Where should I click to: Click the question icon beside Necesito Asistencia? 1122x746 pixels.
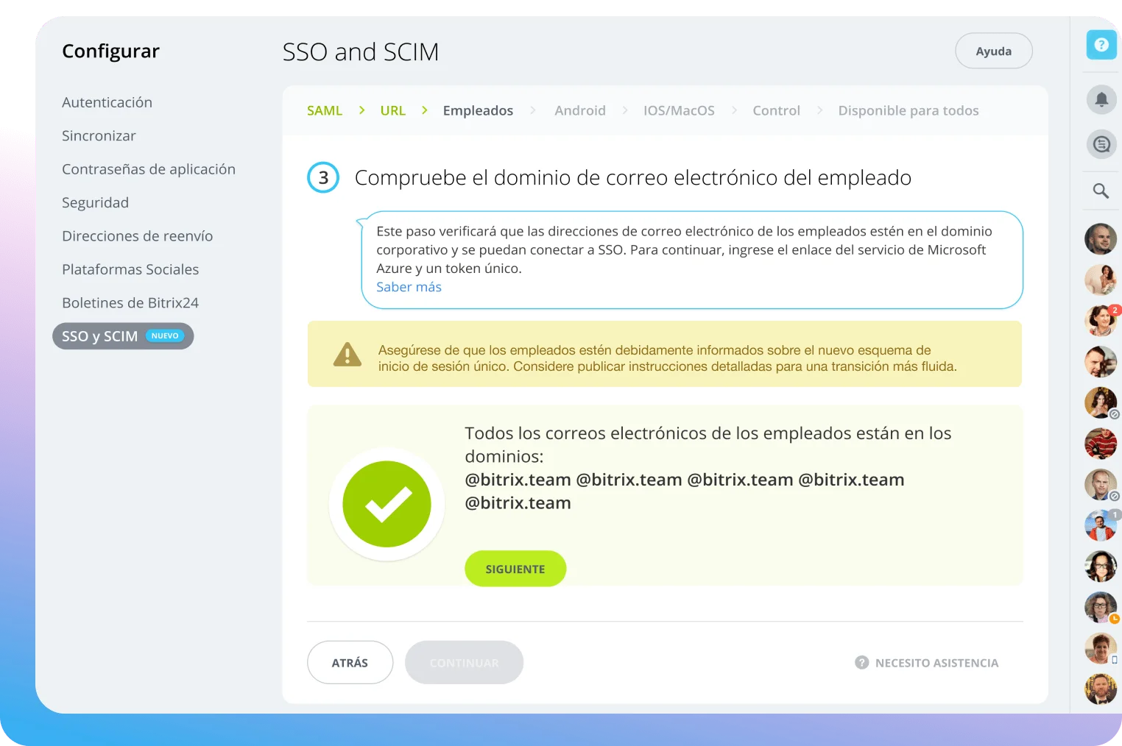click(862, 663)
